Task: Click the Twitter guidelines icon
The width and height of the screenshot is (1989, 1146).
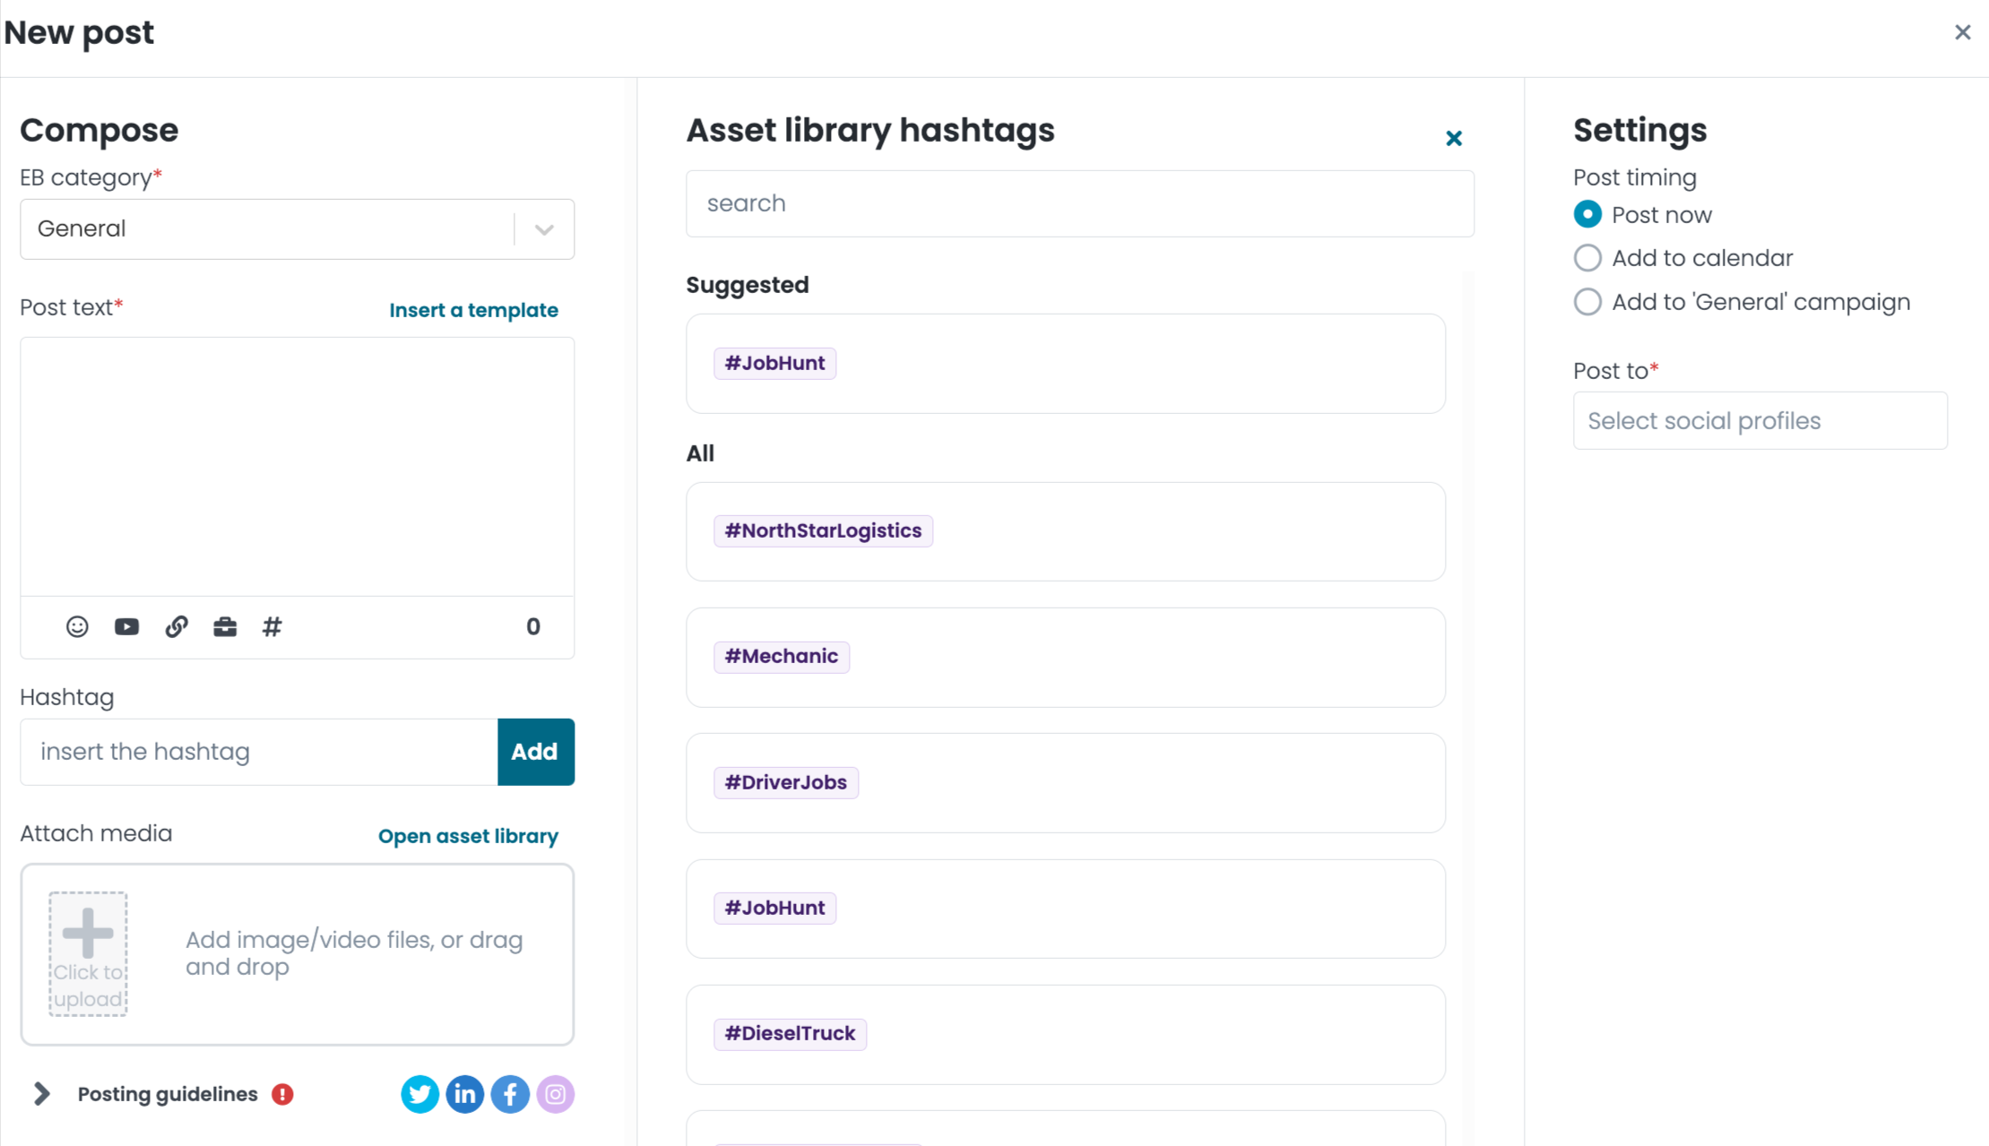Action: pyautogui.click(x=419, y=1094)
